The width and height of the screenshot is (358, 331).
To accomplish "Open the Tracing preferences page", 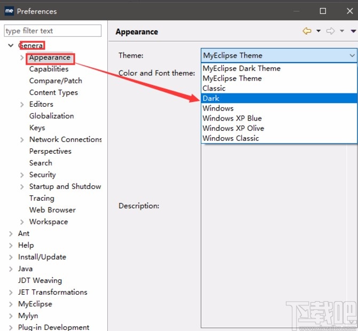I will (42, 198).
